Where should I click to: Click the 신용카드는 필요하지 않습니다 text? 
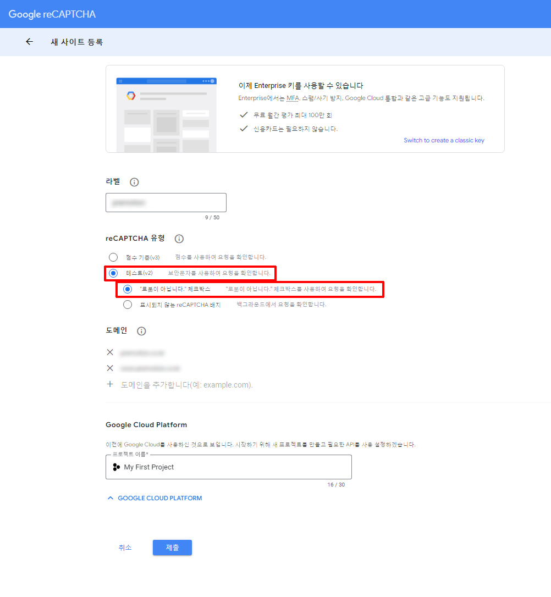click(295, 129)
